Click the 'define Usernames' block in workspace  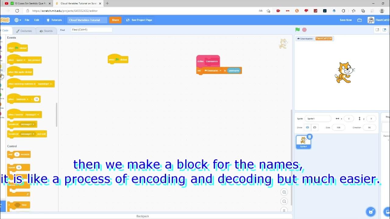[208, 61]
